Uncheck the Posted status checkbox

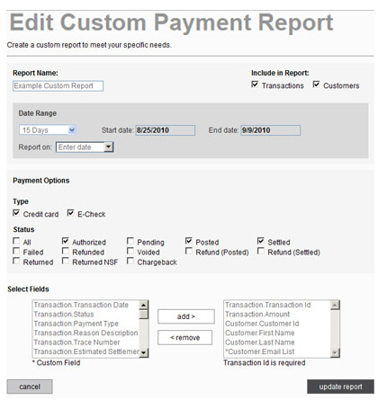(x=189, y=241)
